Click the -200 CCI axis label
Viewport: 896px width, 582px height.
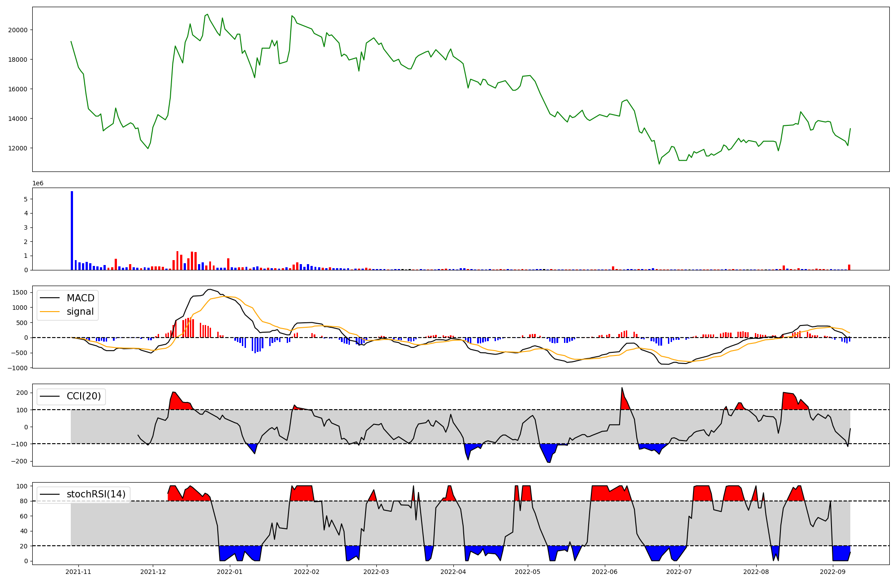click(x=19, y=461)
